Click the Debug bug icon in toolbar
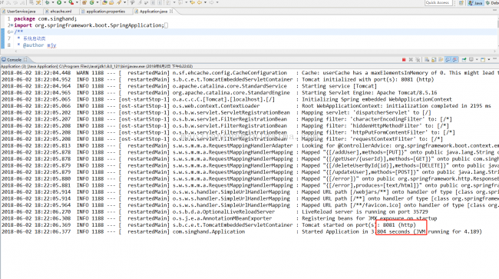 click(x=47, y=2)
